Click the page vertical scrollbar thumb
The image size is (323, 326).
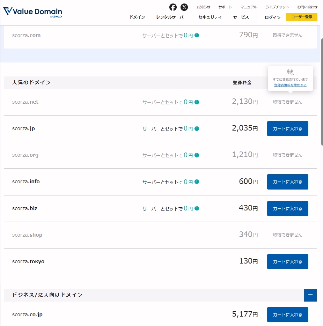(322, 92)
